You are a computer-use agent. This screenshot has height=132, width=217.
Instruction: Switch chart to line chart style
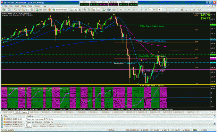click(x=80, y=10)
